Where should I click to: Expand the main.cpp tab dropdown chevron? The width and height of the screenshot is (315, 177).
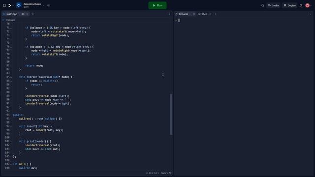pyautogui.click(x=19, y=14)
